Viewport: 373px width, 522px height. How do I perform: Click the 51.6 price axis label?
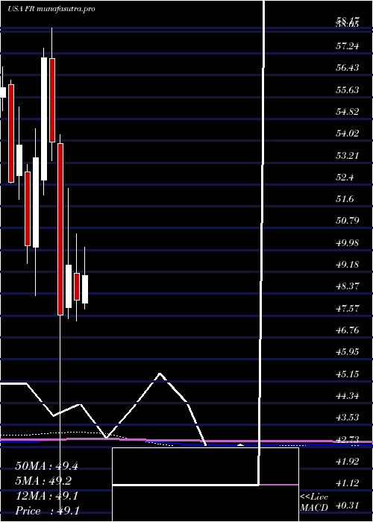pos(345,199)
